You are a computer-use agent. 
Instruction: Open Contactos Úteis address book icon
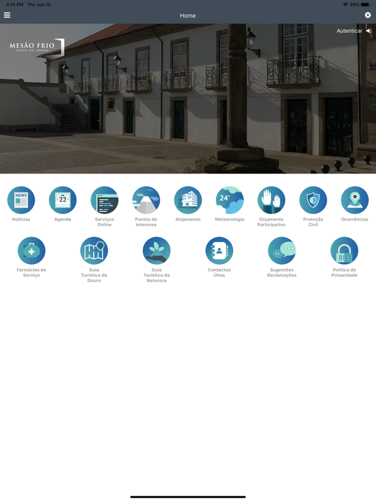point(219,250)
